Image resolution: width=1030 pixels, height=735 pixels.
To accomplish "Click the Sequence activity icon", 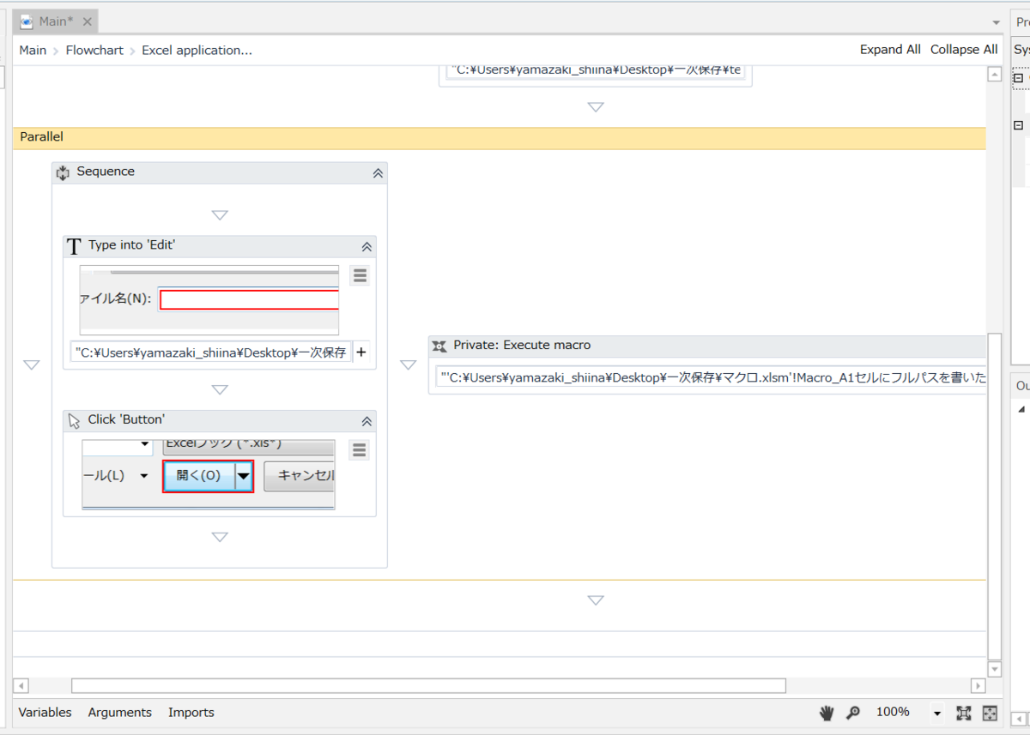I will [x=63, y=172].
